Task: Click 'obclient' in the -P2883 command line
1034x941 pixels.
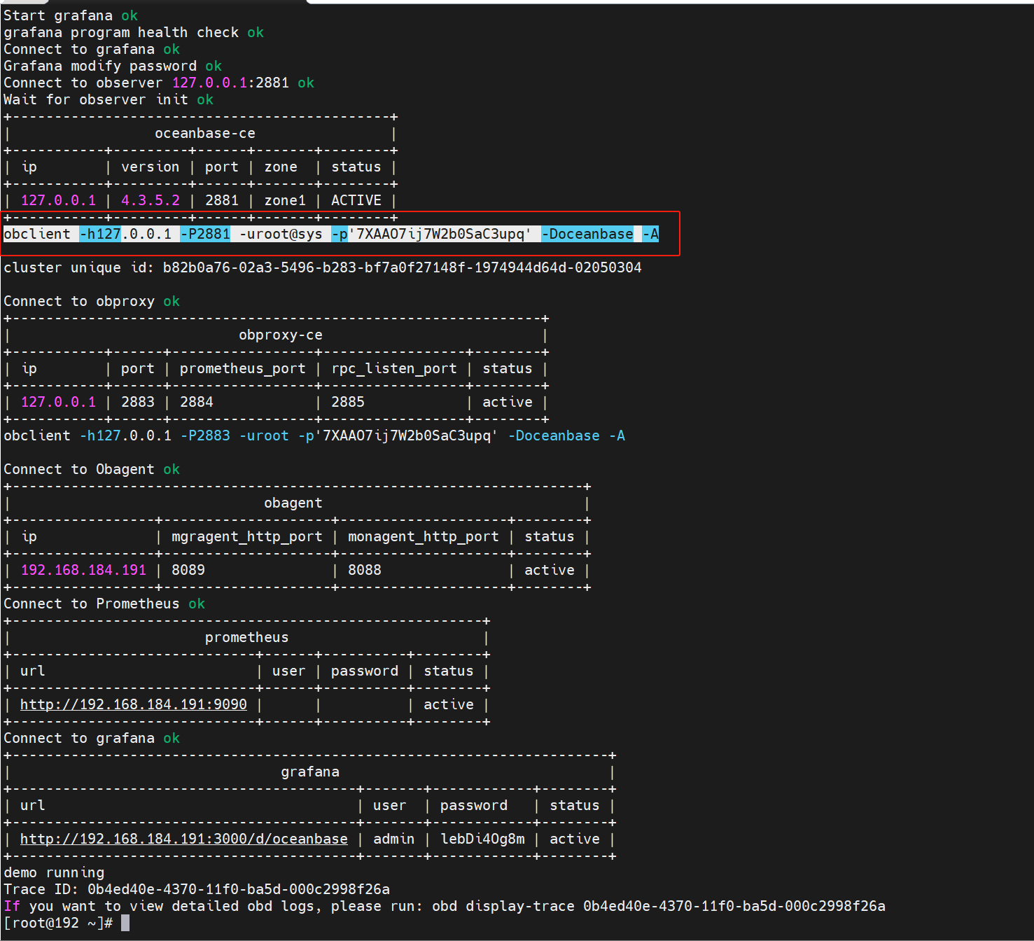Action: coord(37,435)
